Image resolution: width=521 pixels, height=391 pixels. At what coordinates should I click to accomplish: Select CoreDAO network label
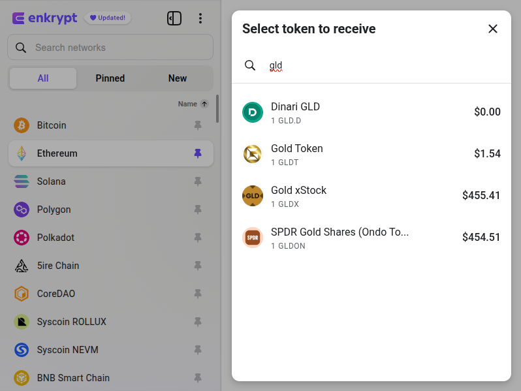[56, 294]
